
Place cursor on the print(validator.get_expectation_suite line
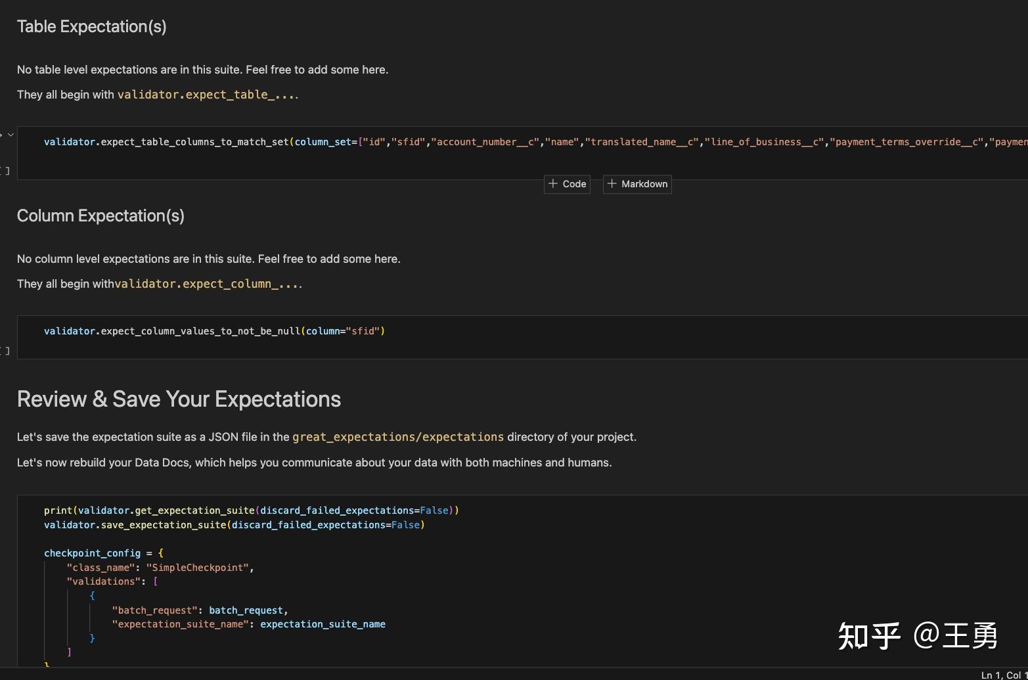click(251, 510)
